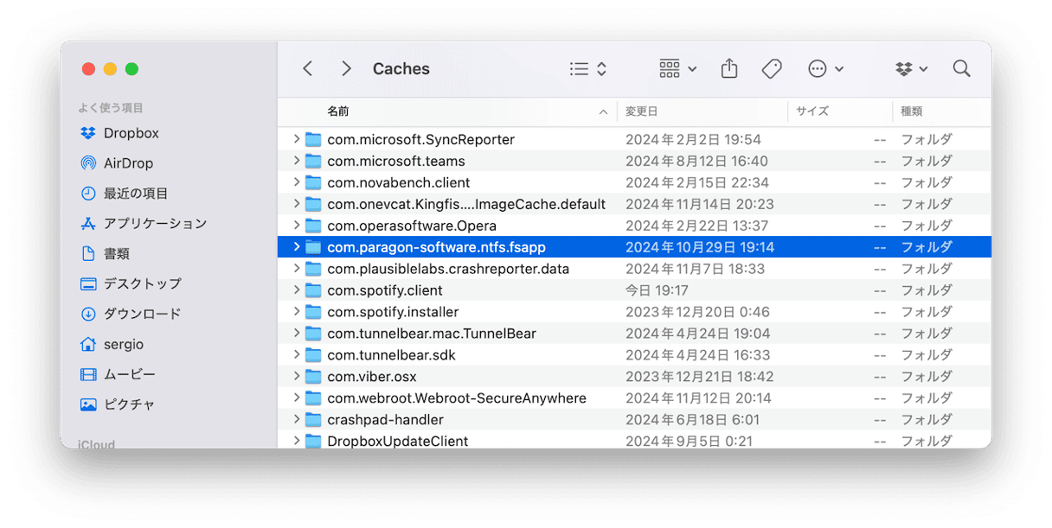Click the com.webroot.Webroot-SecureAnywhere folder icon

tap(313, 398)
